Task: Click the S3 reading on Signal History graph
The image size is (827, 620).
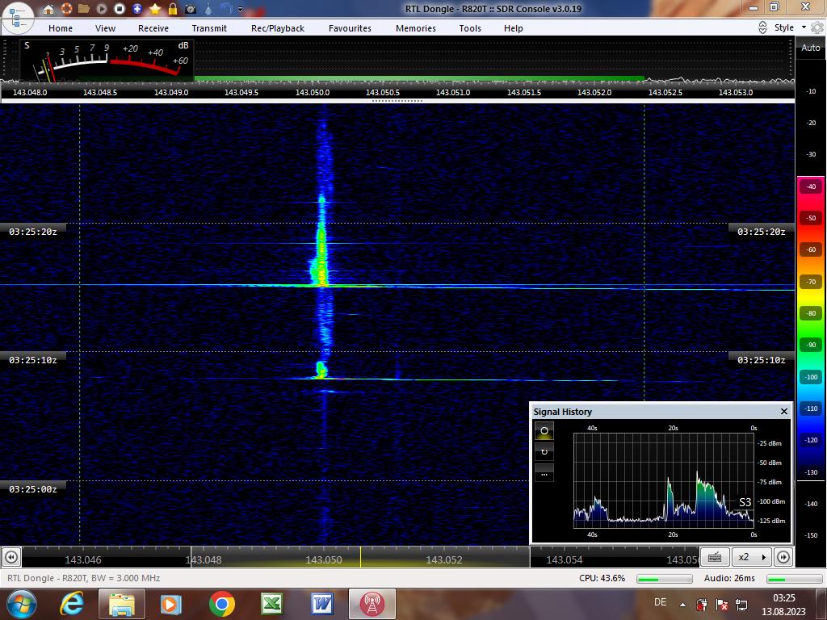Action: coord(745,502)
